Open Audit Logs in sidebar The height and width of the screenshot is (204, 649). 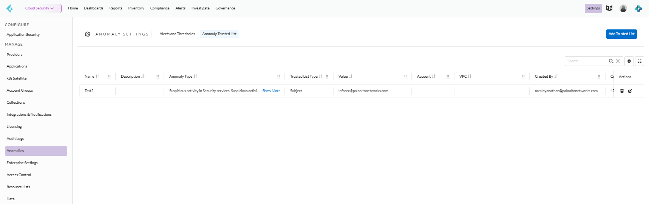pos(15,139)
